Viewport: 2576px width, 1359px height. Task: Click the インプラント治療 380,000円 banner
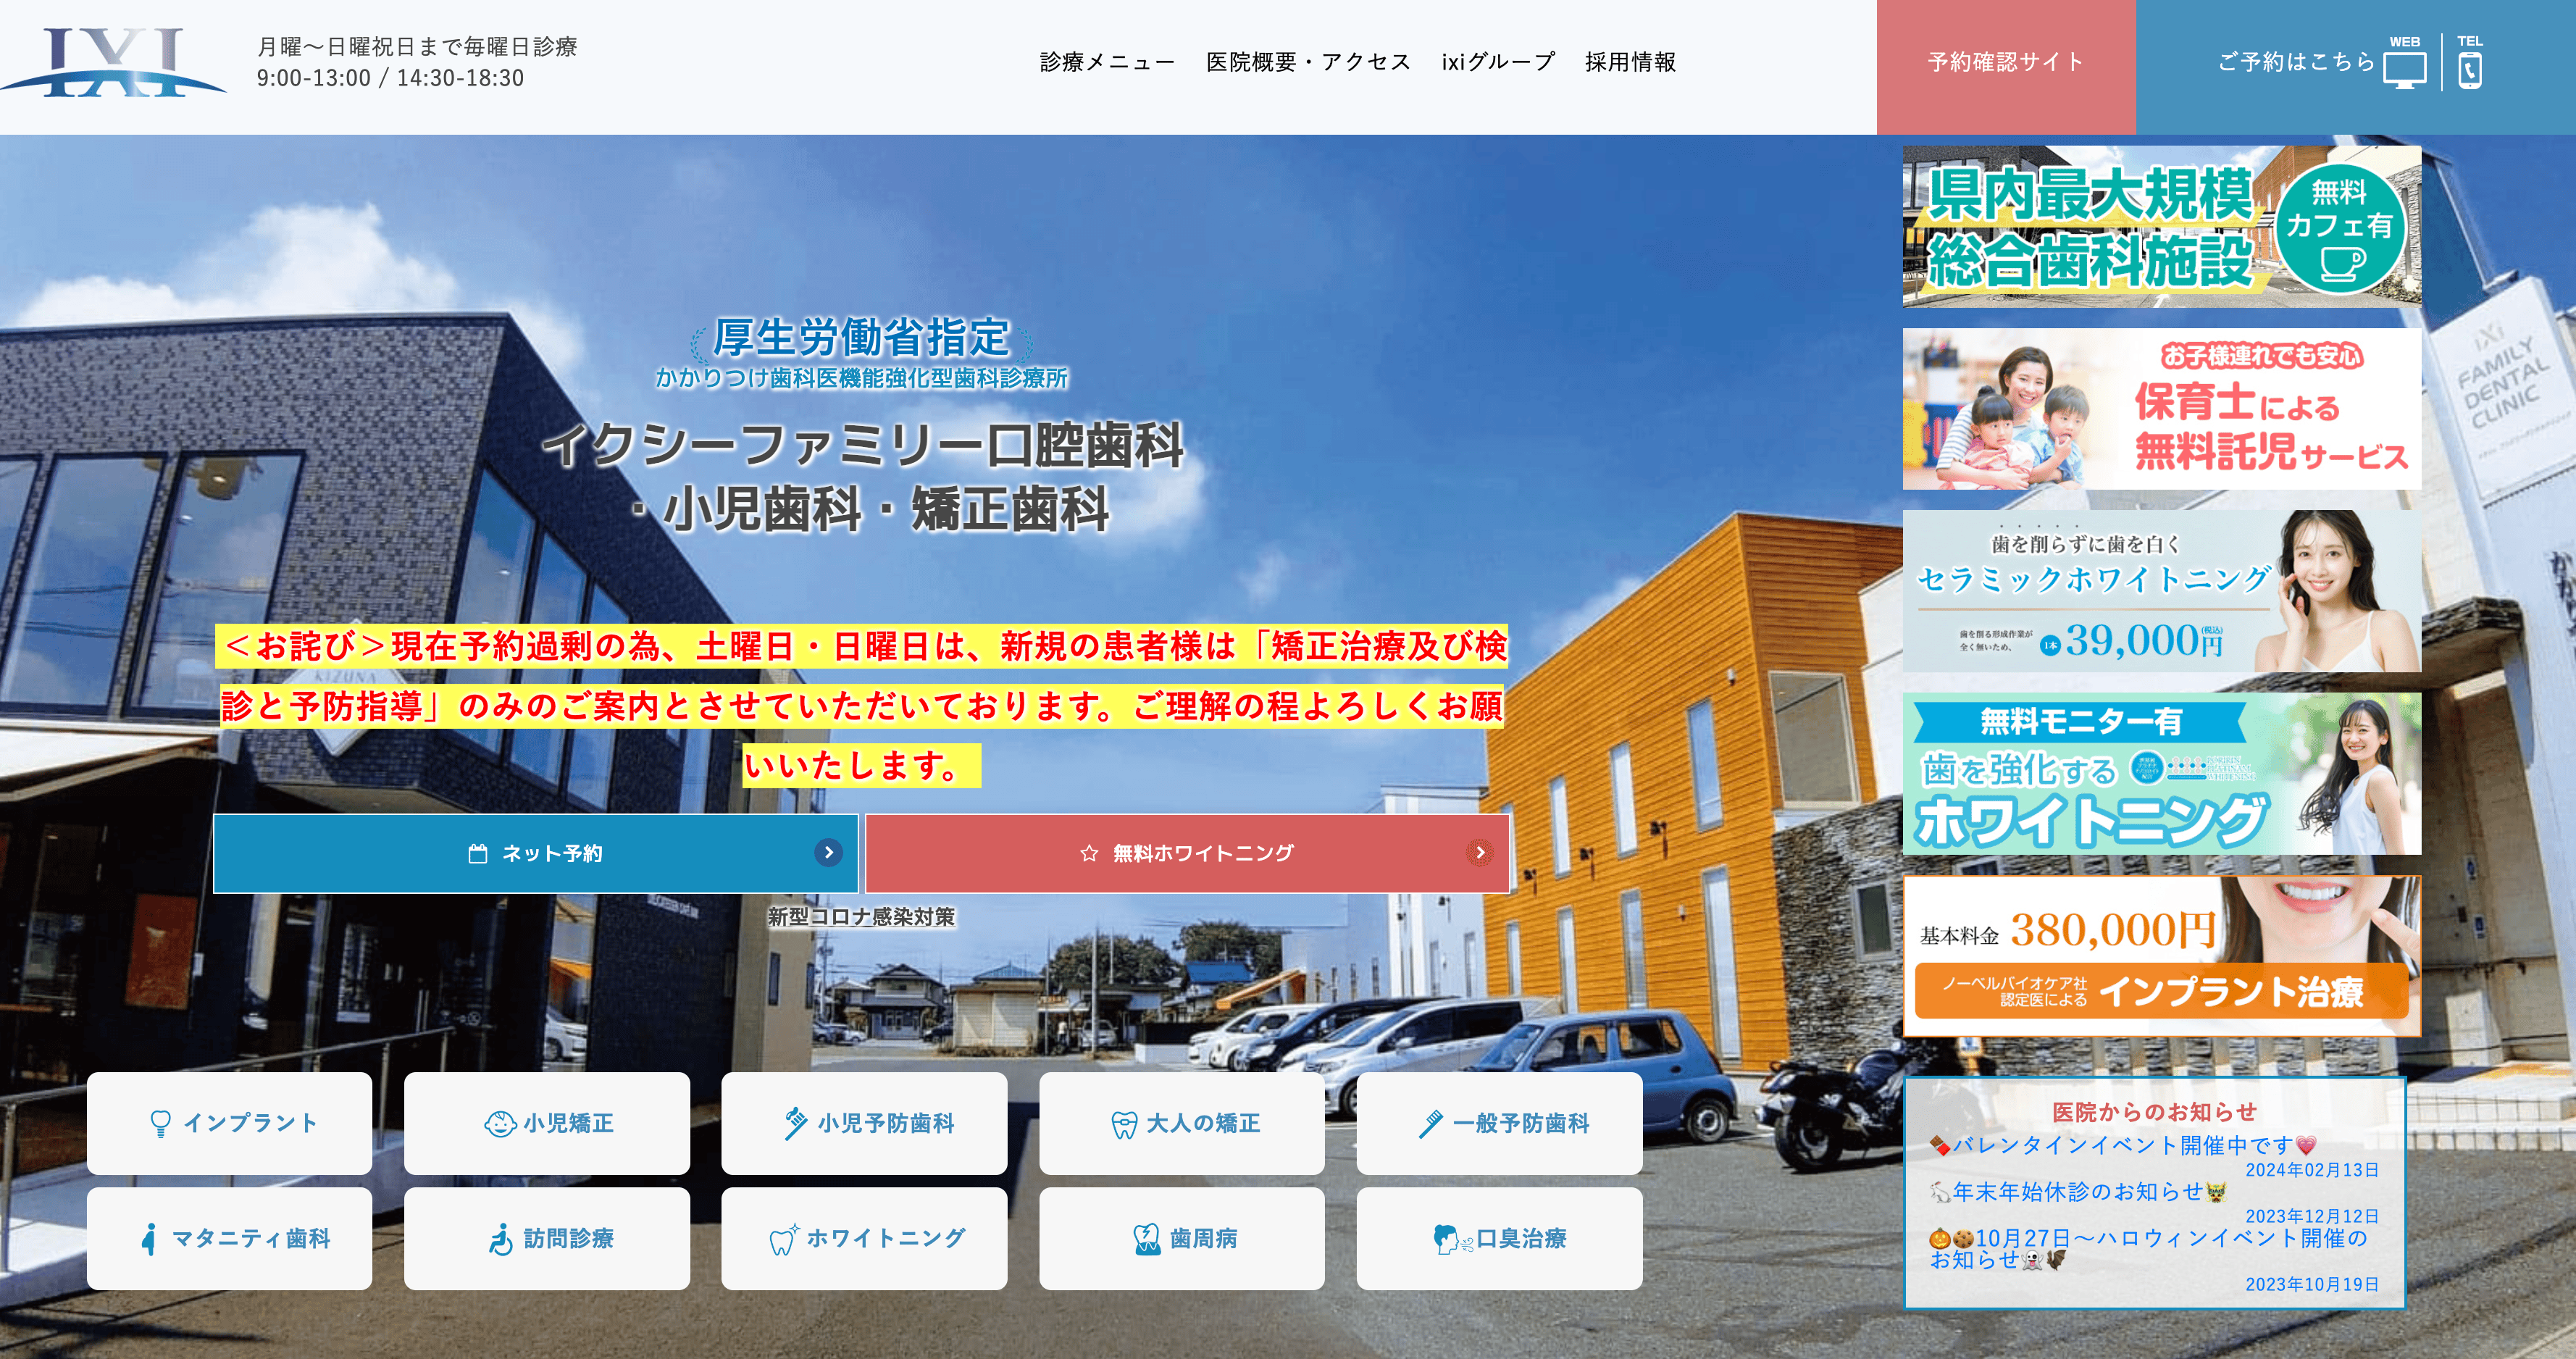(2161, 956)
